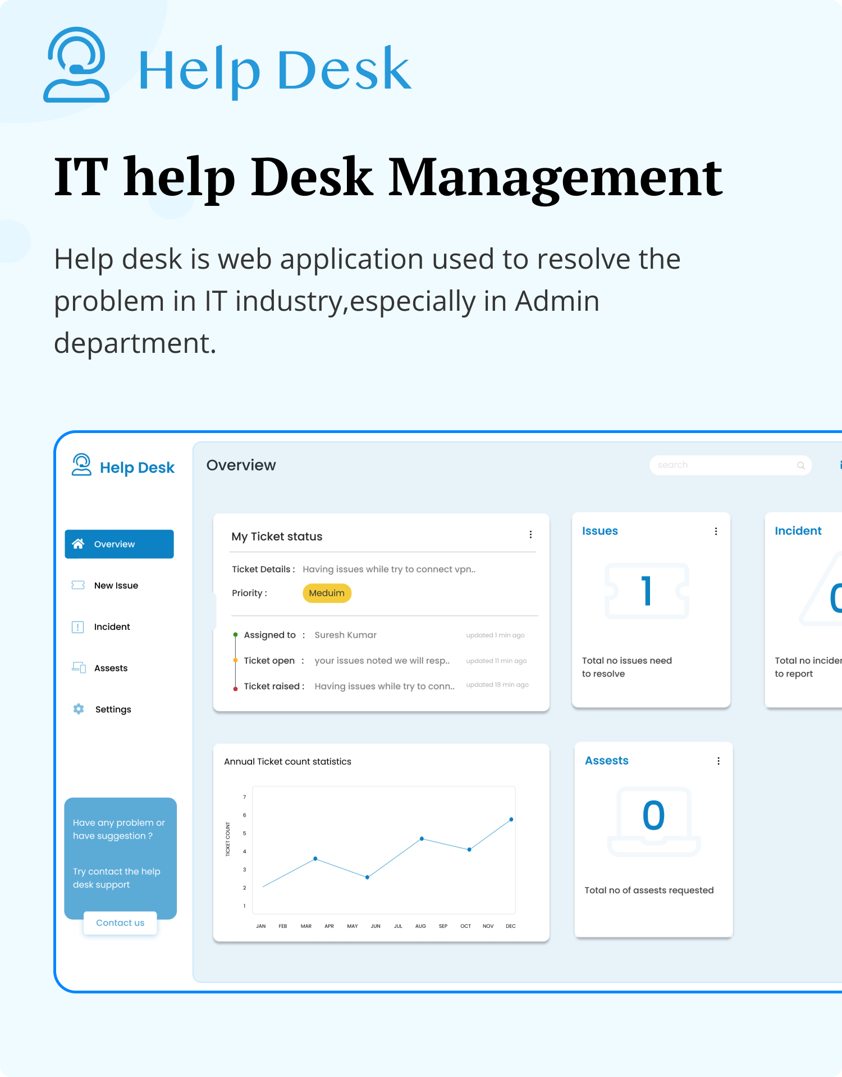Click the green Assigned to status dot
Viewport: 842px width, 1077px height.
pos(235,634)
